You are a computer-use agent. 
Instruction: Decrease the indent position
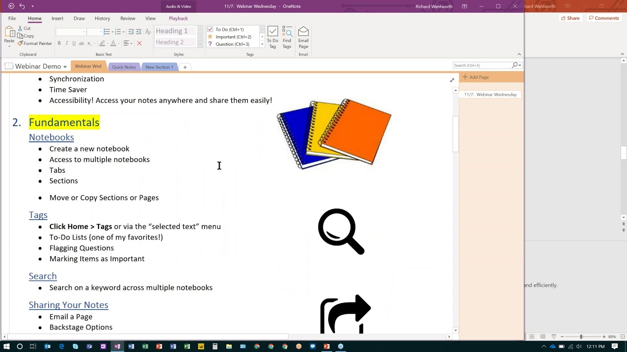[131, 32]
